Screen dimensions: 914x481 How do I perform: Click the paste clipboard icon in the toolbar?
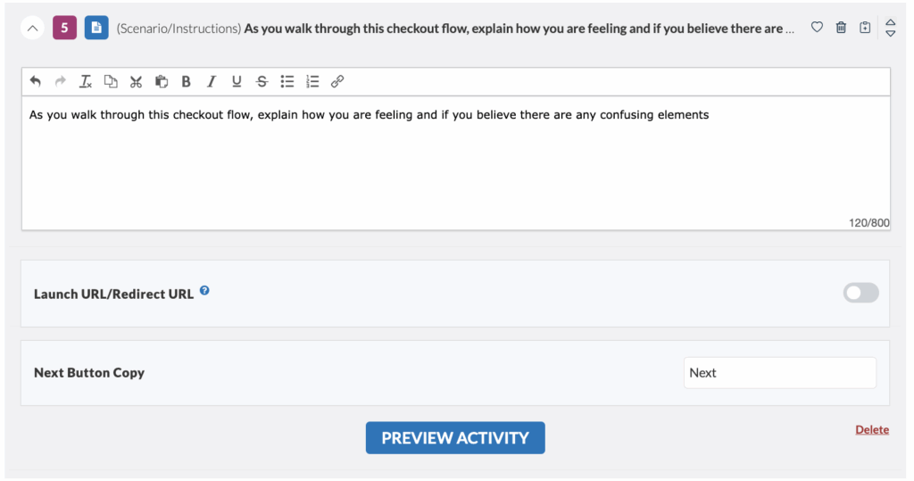tap(162, 81)
